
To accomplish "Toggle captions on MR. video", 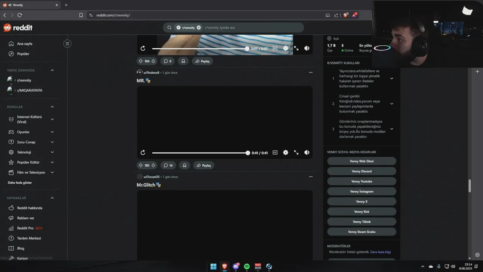I will click(x=275, y=153).
